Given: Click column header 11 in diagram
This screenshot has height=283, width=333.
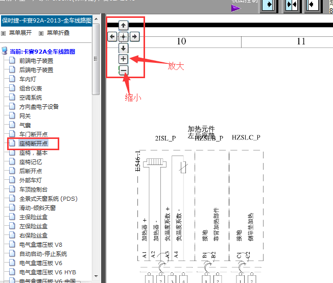Looking at the screenshot, I should (301, 41).
